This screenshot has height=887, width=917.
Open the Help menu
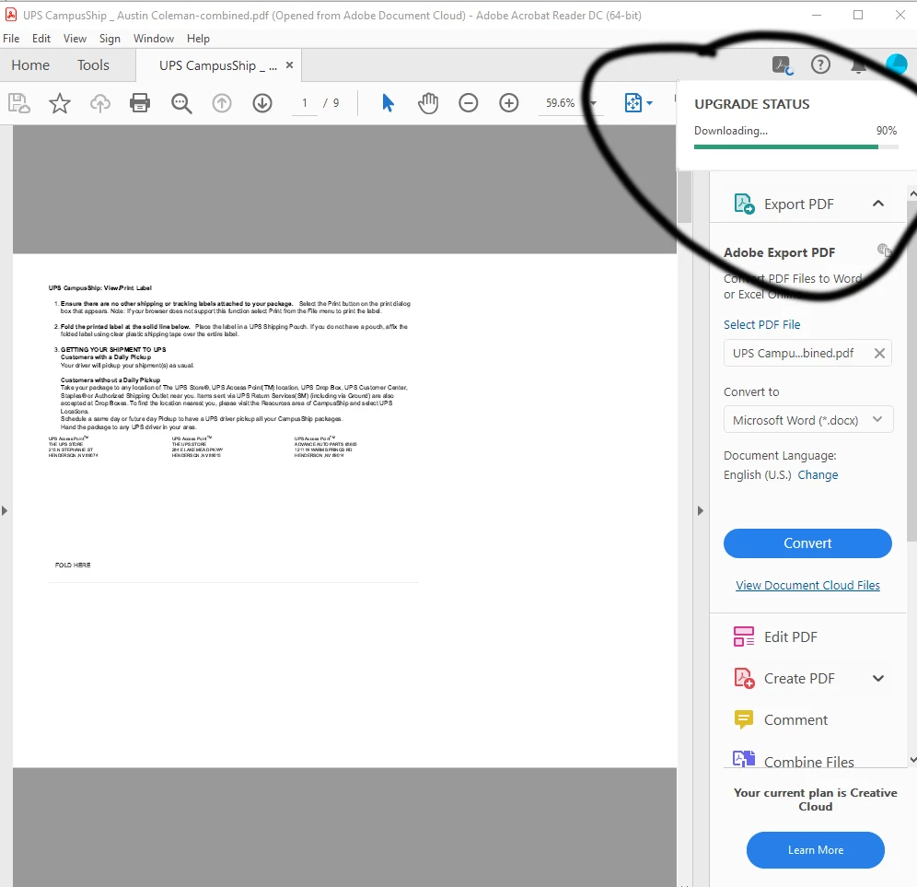[x=198, y=39]
